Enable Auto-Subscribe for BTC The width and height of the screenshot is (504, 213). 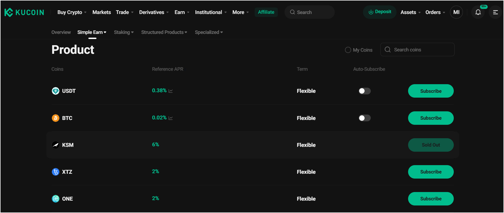[365, 118]
